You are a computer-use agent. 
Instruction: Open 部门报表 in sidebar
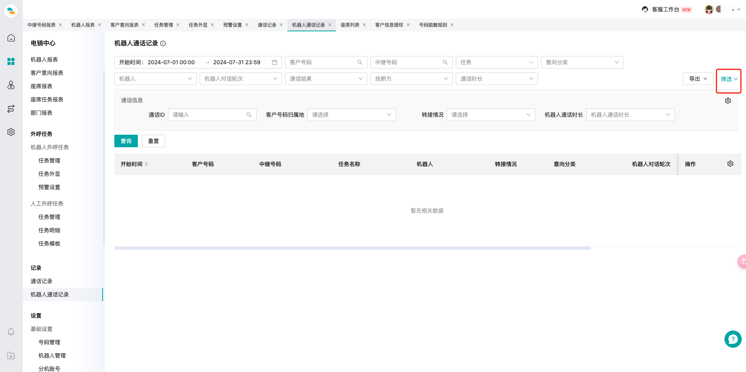(x=42, y=113)
